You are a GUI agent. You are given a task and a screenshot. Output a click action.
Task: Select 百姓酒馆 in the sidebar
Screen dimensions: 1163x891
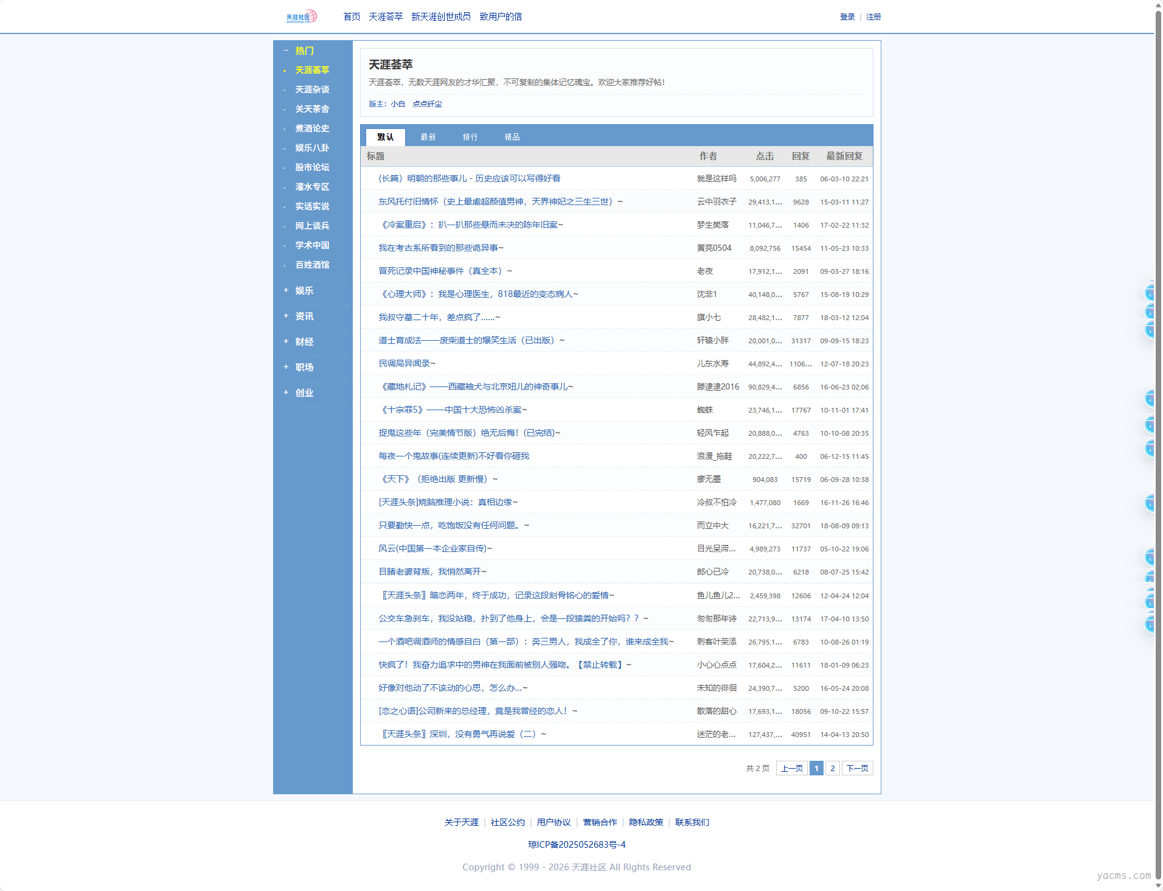[312, 265]
